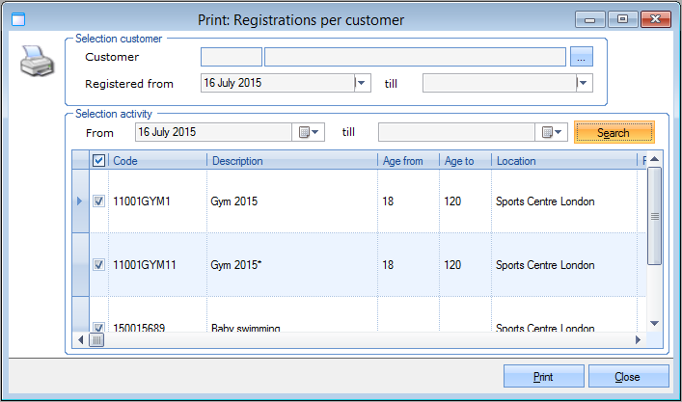
Task: Click right arrow of horizontal scrollbar
Action: (637, 340)
